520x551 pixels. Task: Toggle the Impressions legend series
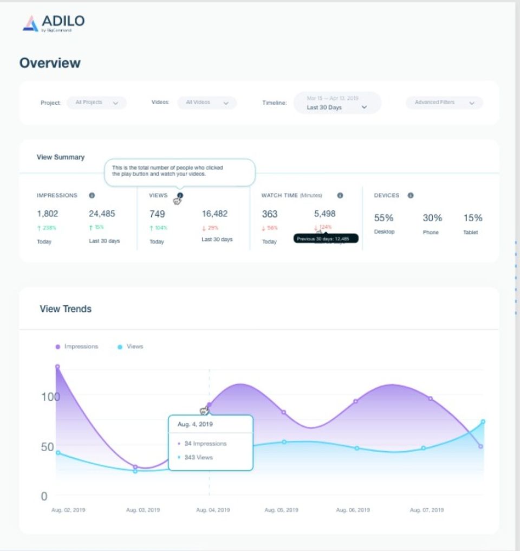[x=77, y=347]
